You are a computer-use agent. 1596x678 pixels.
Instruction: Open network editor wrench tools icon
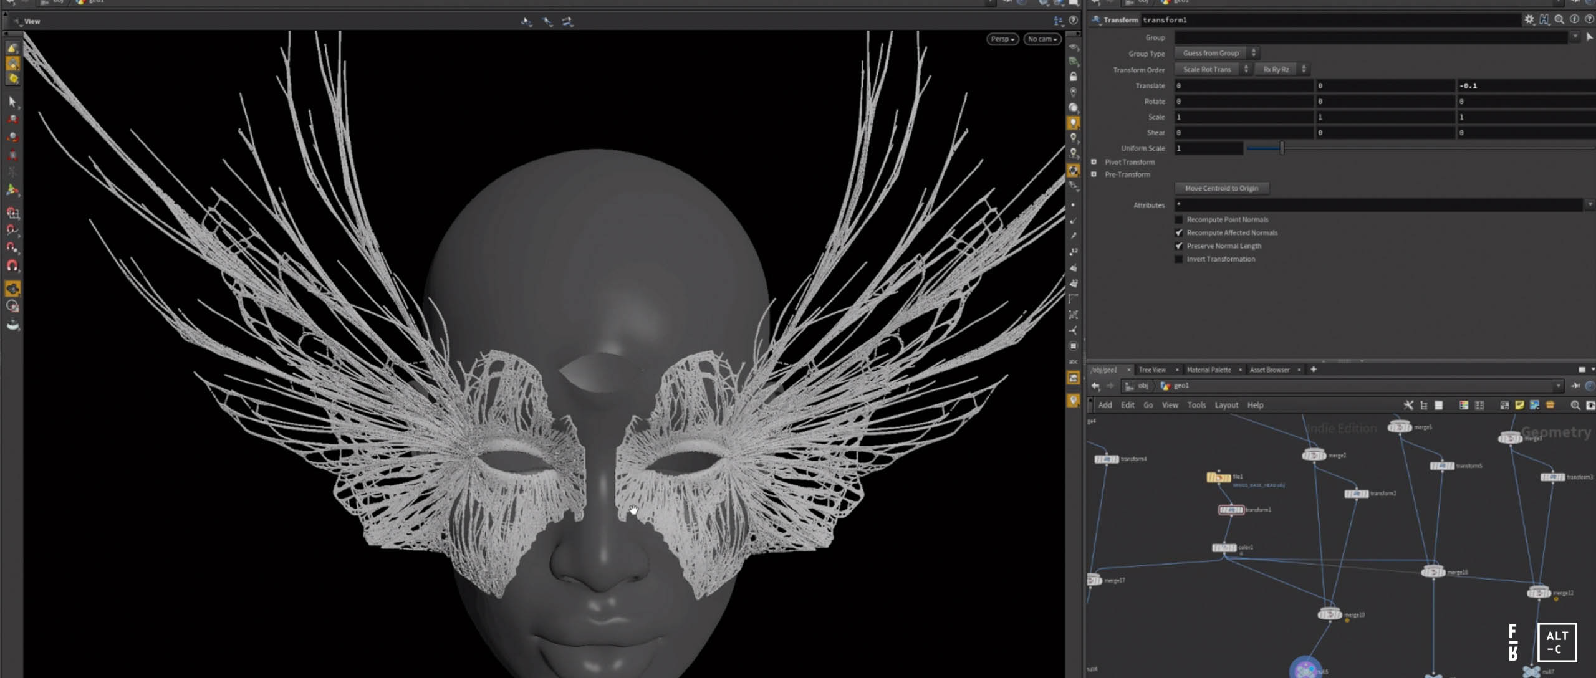(x=1408, y=405)
